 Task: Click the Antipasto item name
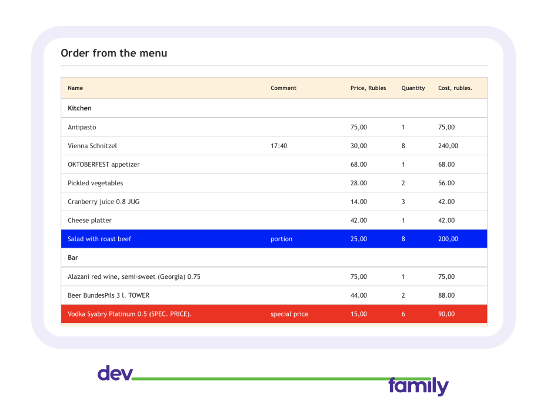82,127
